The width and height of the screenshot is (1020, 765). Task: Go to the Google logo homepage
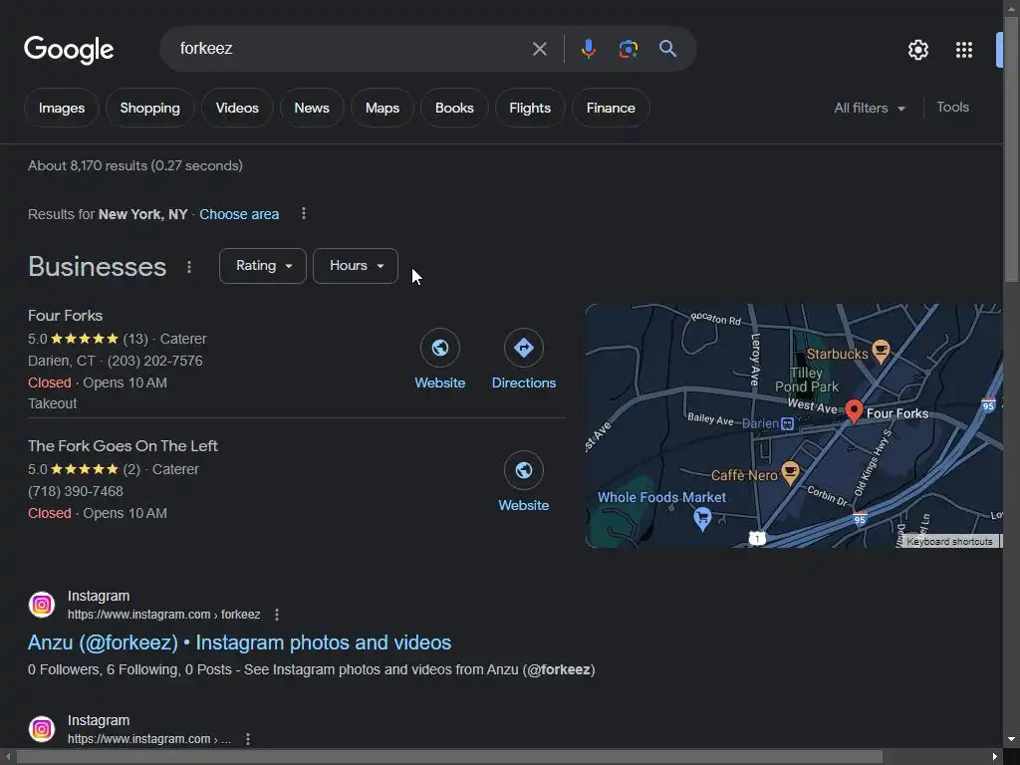click(x=69, y=50)
